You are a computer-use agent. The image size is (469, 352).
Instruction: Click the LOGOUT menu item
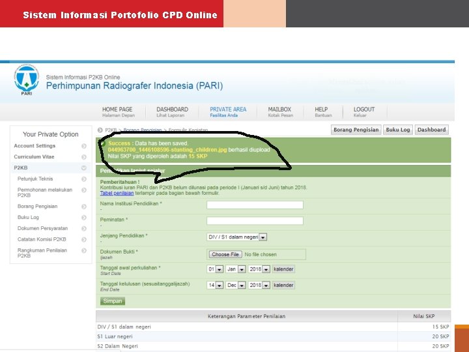pyautogui.click(x=364, y=112)
